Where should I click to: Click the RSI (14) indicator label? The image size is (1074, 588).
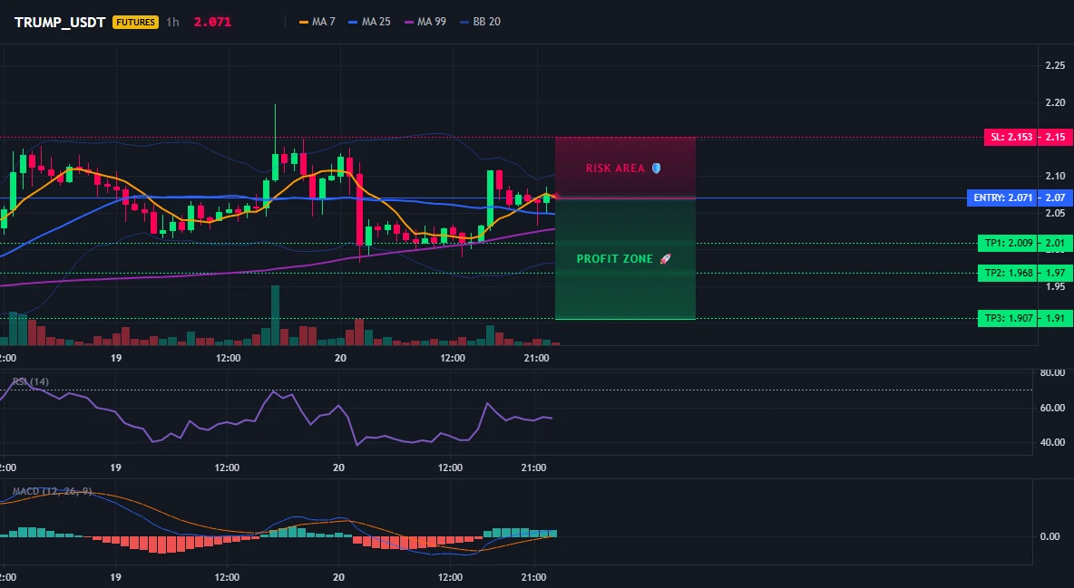31,381
